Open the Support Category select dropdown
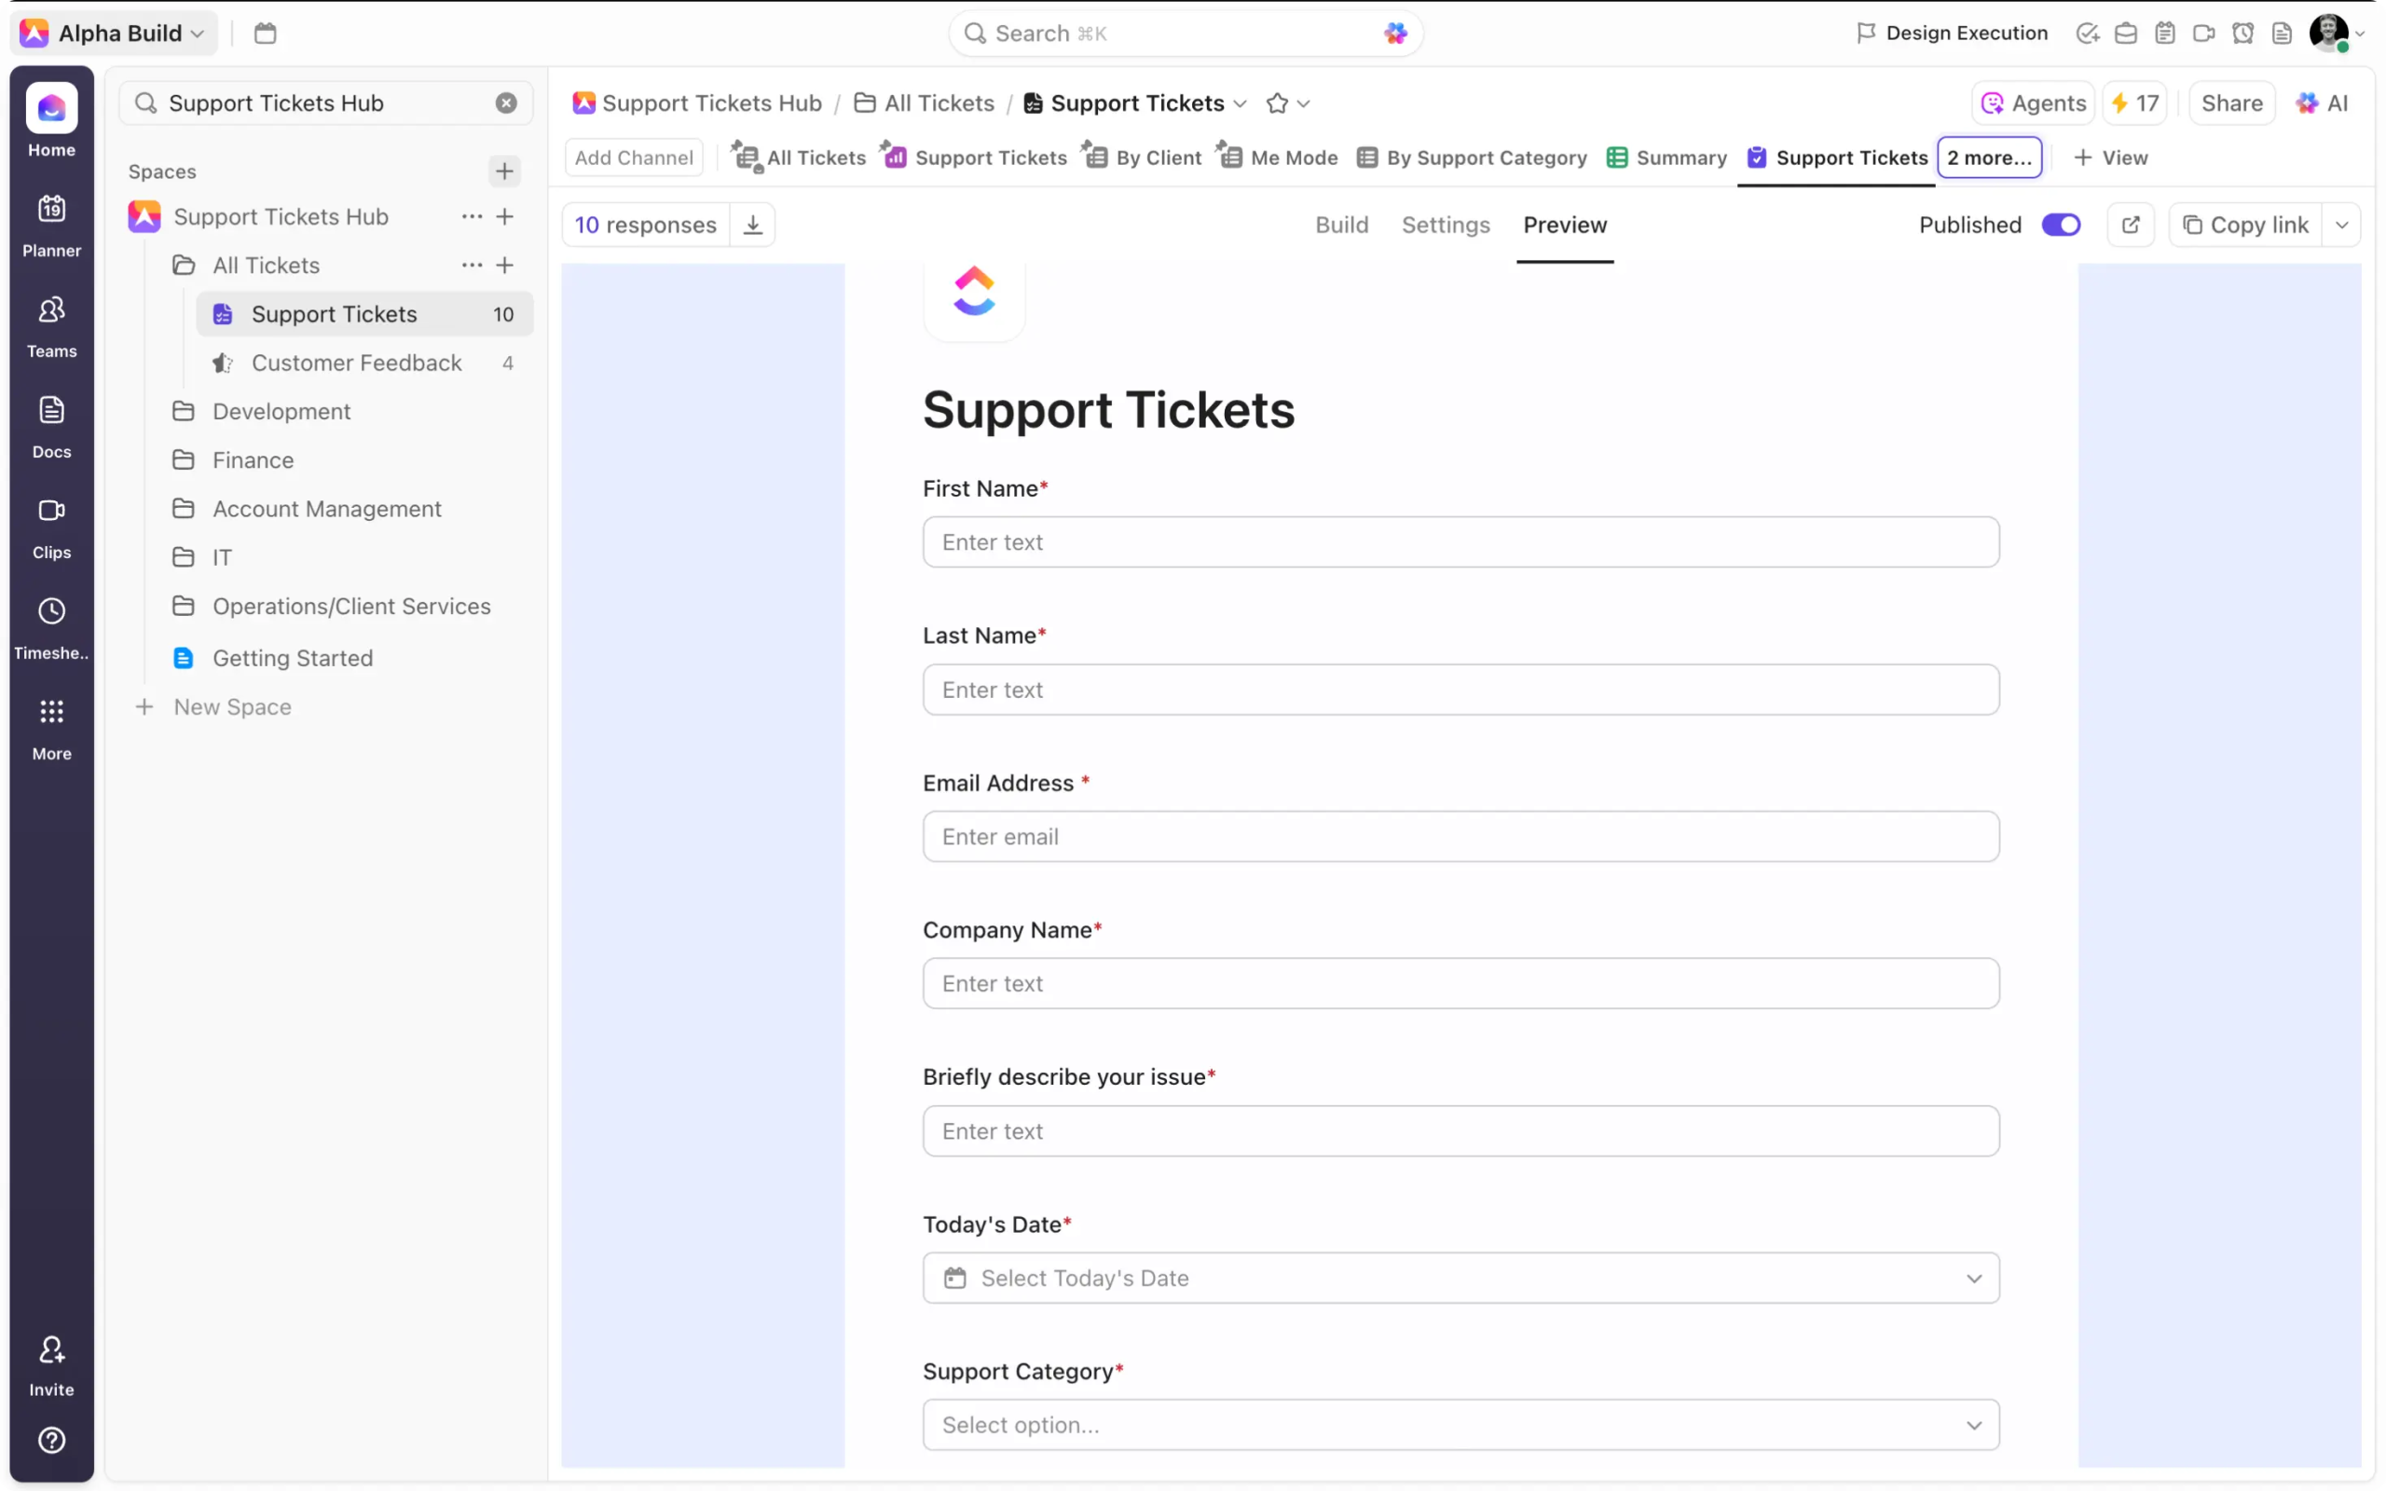This screenshot has width=2386, height=1491. pos(1460,1425)
